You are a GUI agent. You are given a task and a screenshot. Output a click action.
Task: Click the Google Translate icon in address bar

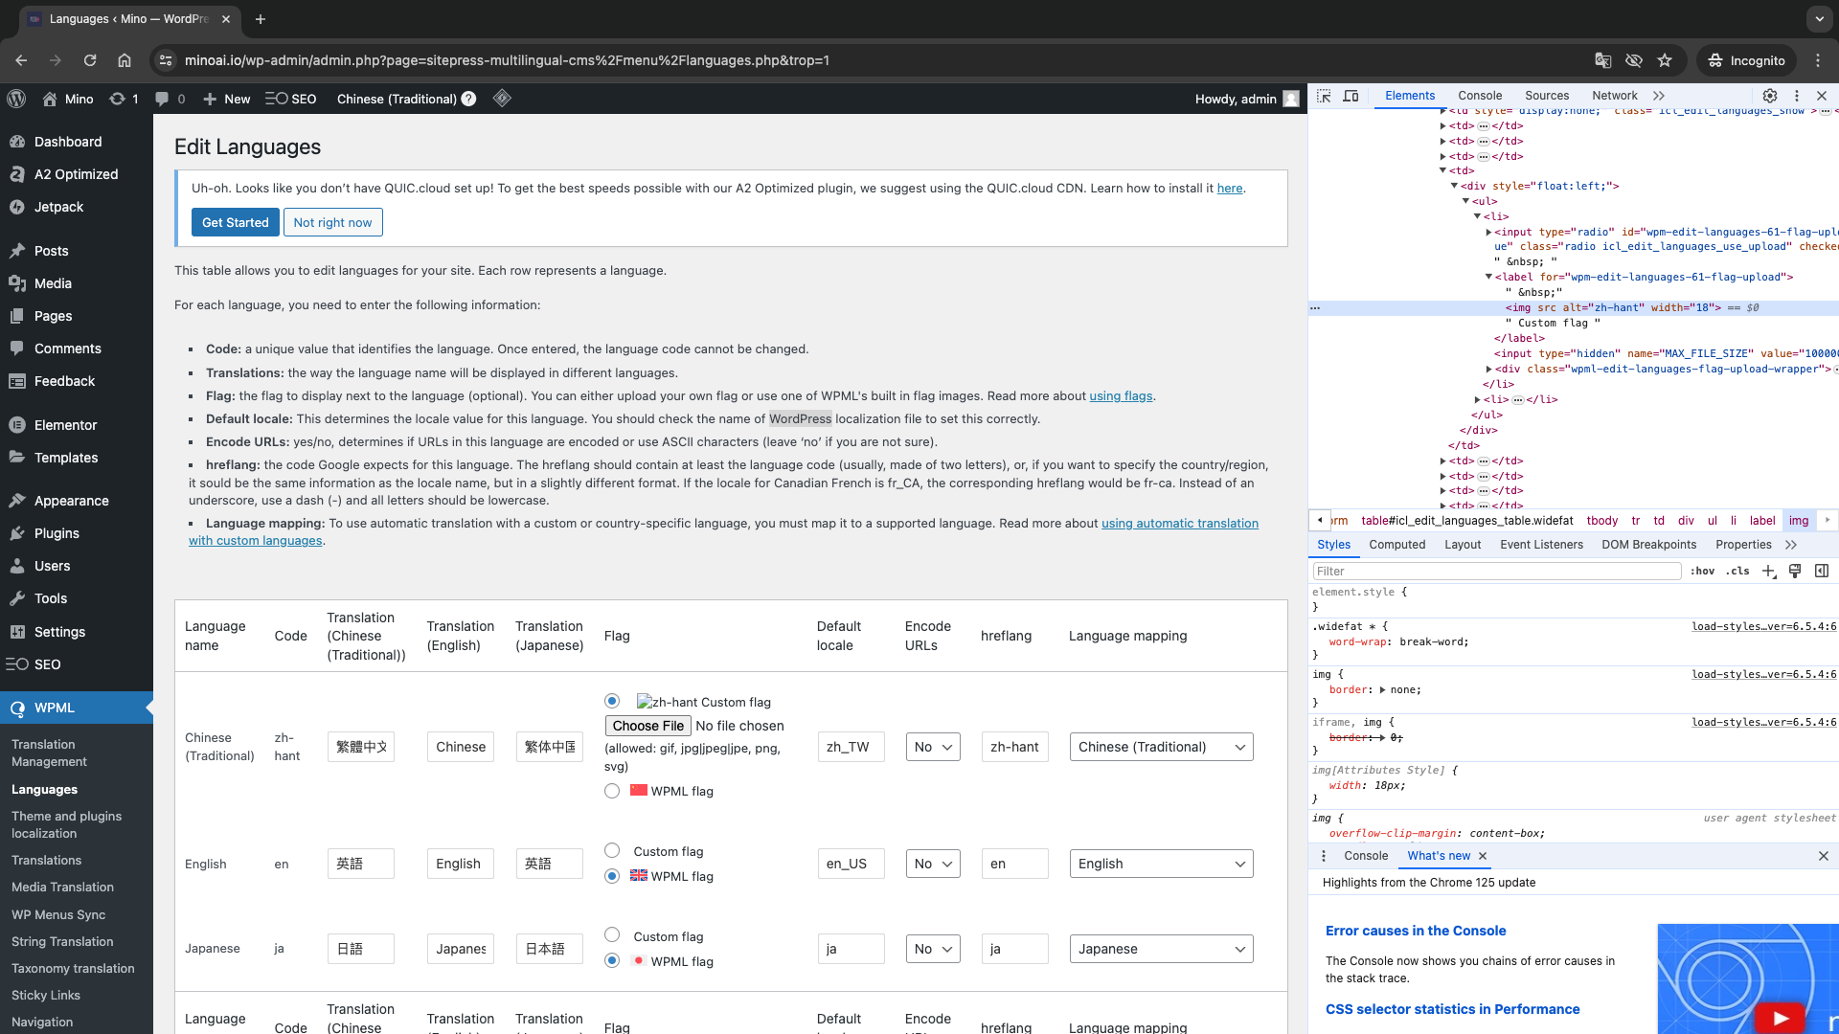(x=1603, y=60)
